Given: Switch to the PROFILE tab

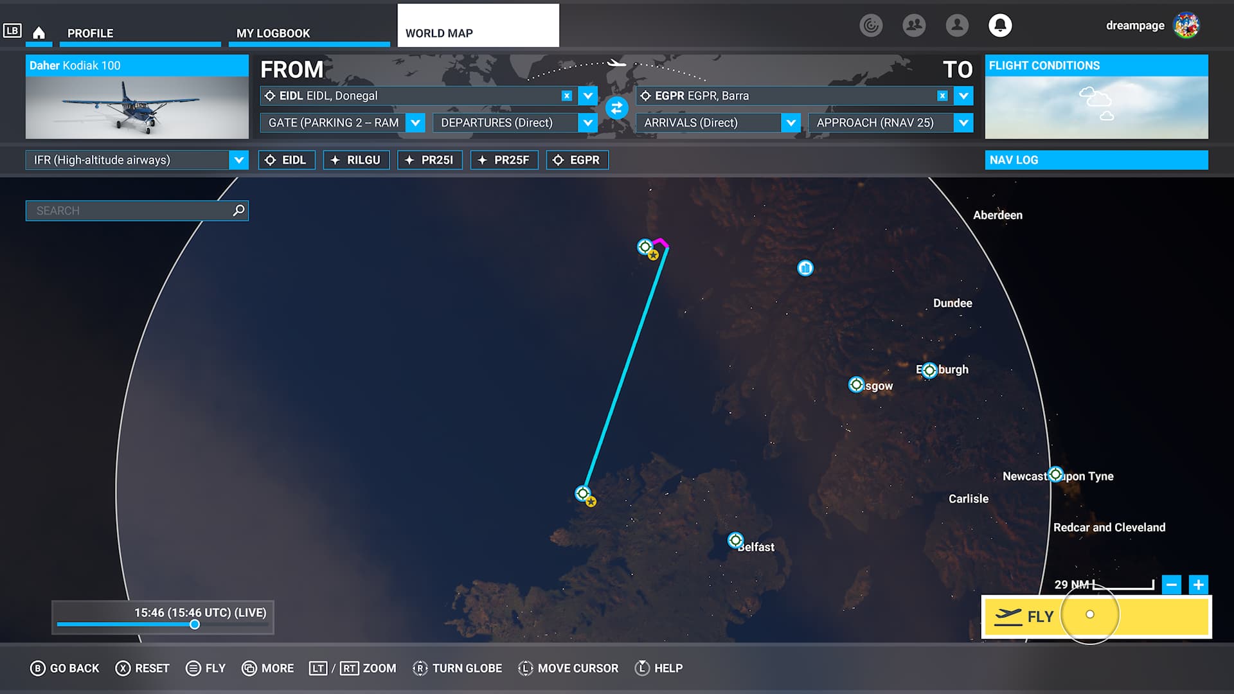Looking at the screenshot, I should pos(90,33).
